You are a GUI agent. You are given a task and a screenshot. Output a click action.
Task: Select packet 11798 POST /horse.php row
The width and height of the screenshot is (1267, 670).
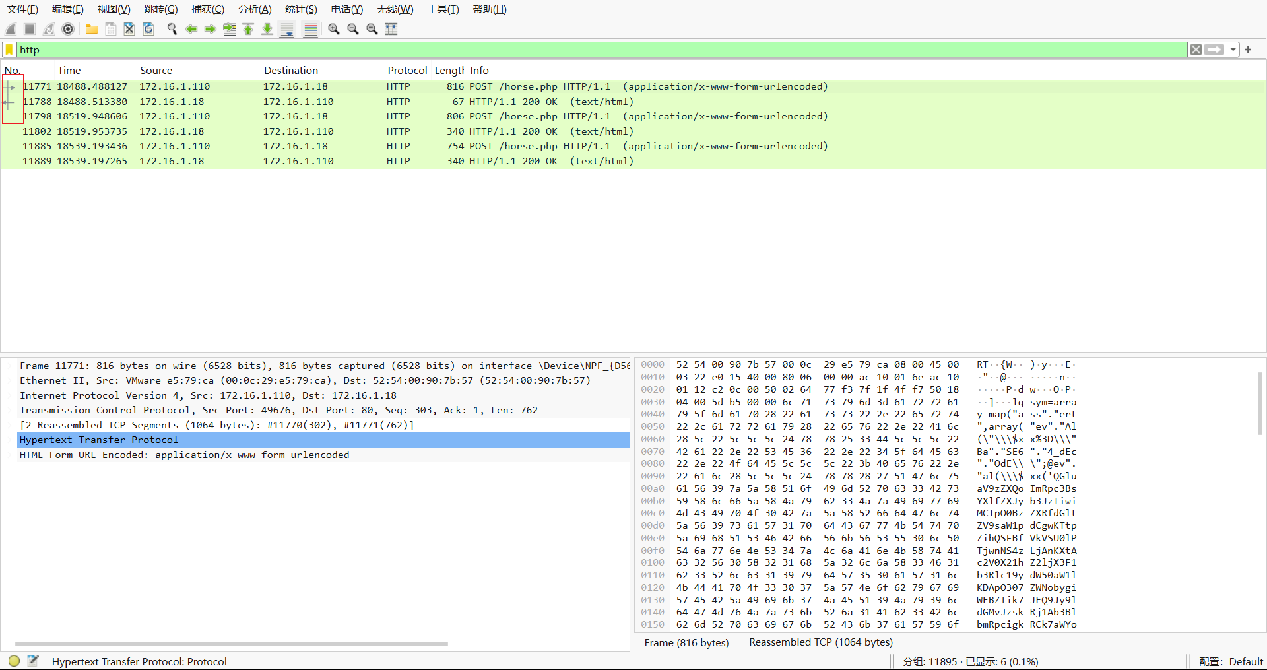pos(633,116)
